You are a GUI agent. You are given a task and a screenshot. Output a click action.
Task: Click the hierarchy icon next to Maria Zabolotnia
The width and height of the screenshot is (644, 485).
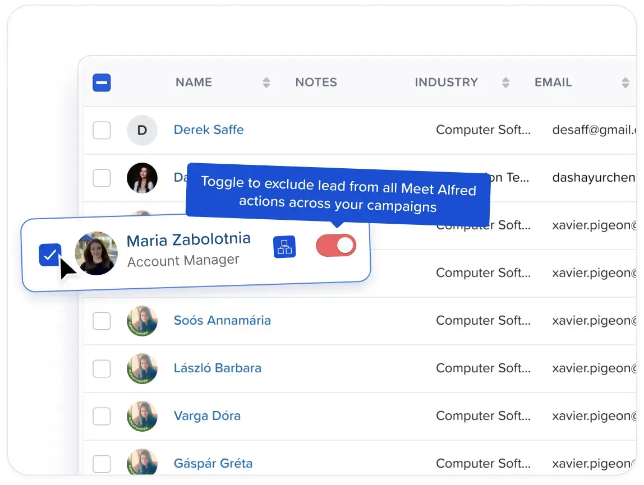[284, 247]
